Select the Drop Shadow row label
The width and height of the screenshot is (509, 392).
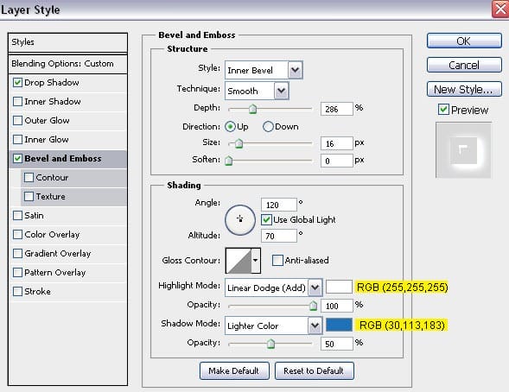click(52, 83)
